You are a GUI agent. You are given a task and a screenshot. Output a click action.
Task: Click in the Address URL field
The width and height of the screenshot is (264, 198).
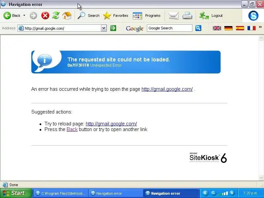click(62, 28)
